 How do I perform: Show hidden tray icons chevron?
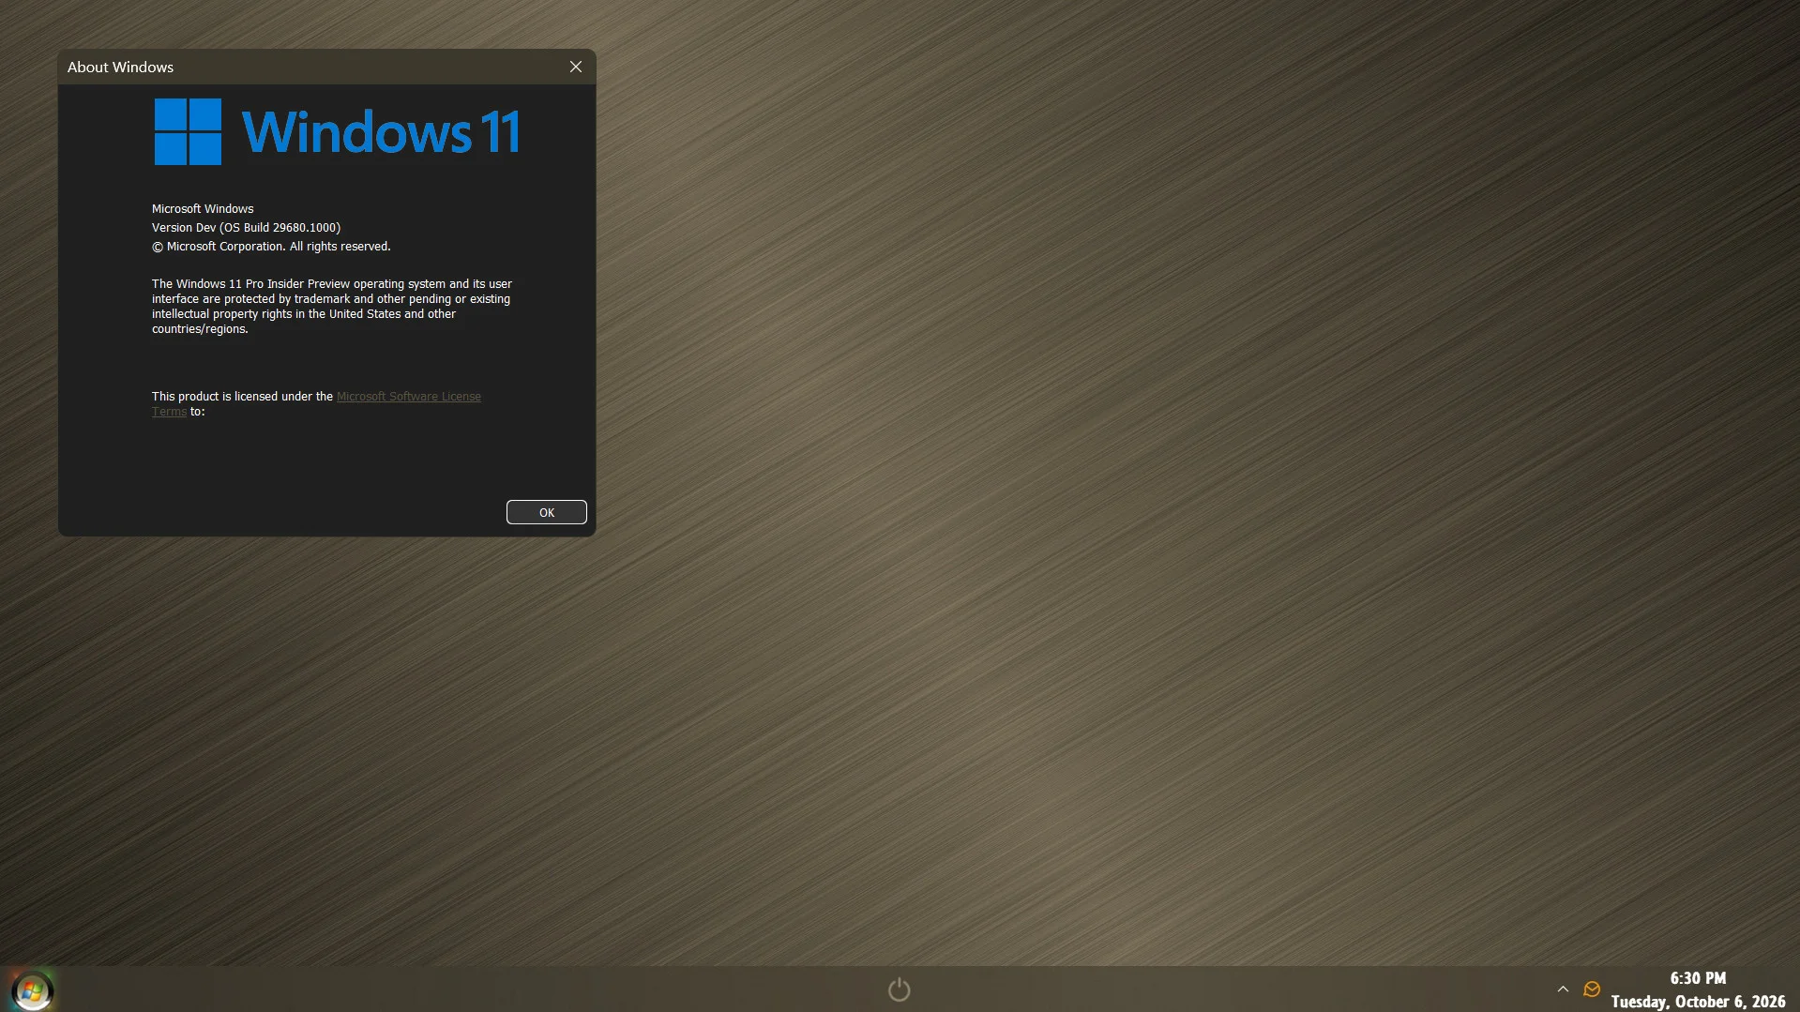[x=1563, y=989]
